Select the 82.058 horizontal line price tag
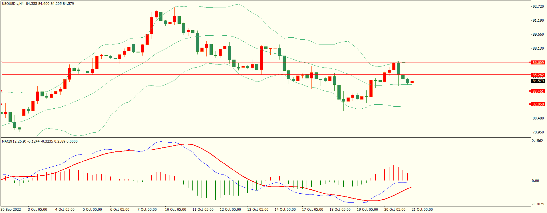This screenshot has width=547, height=213. [x=538, y=104]
